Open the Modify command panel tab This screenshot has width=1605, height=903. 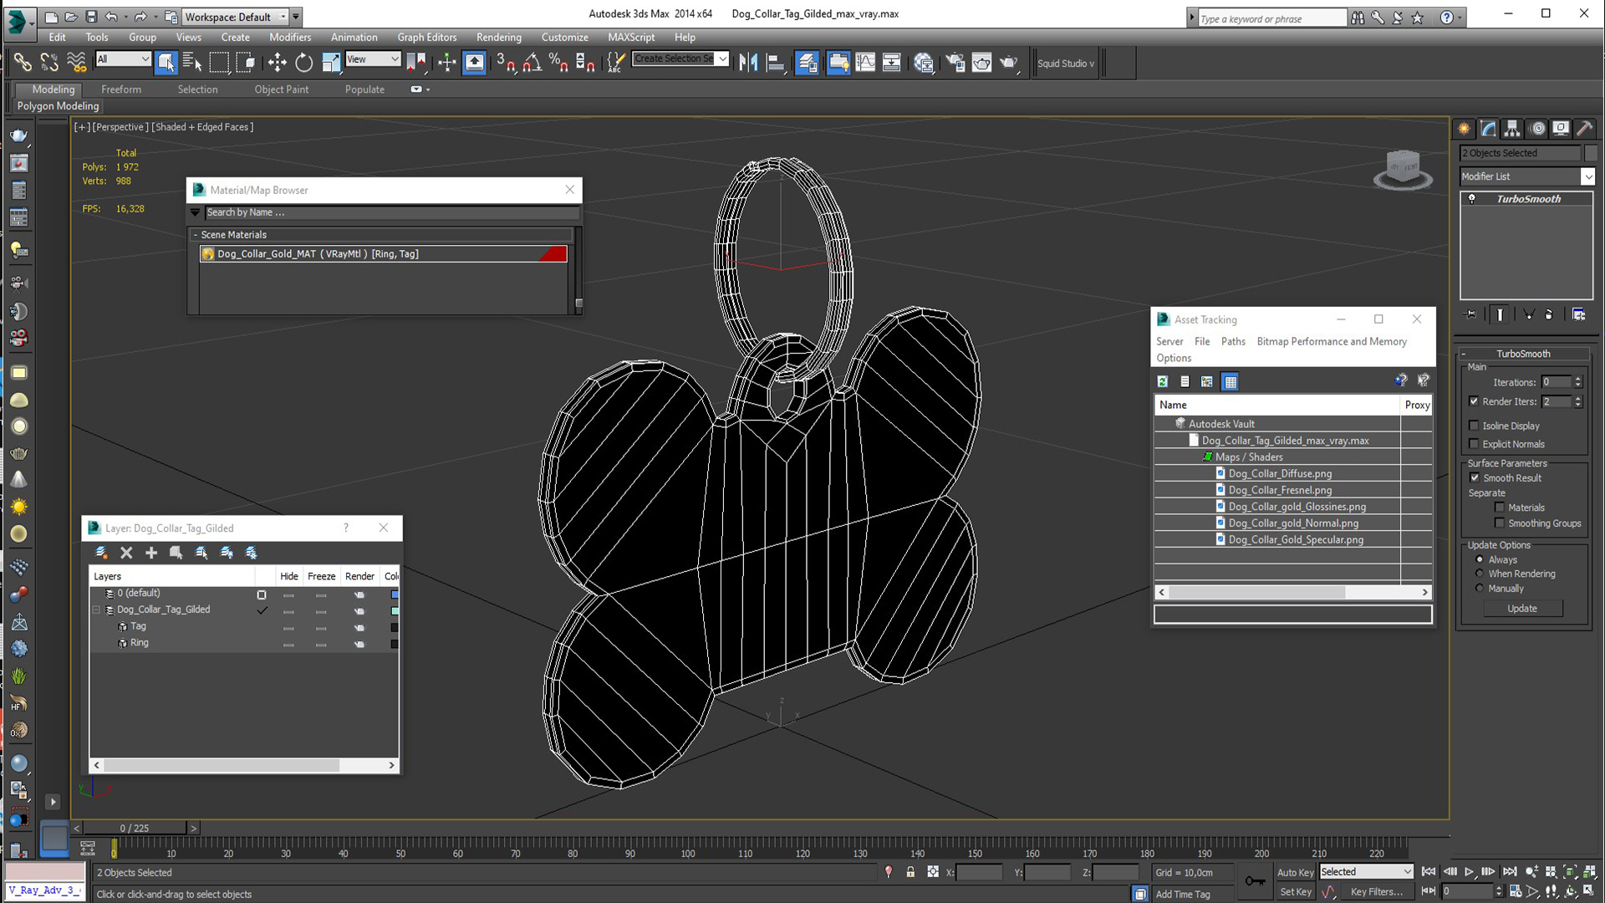(1488, 129)
